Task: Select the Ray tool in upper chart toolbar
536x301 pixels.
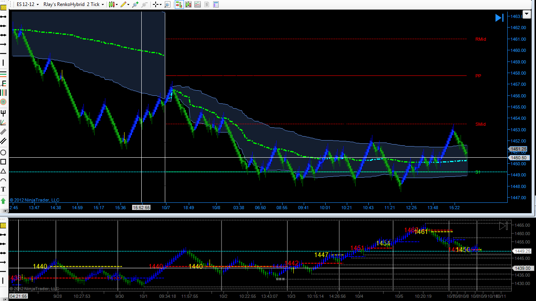Action: (x=3, y=26)
